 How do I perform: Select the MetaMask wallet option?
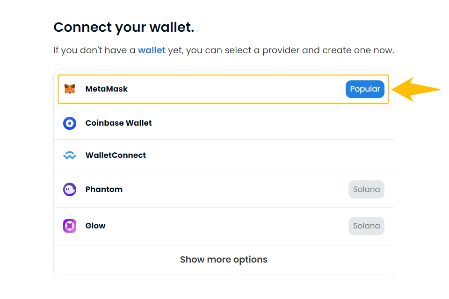224,89
